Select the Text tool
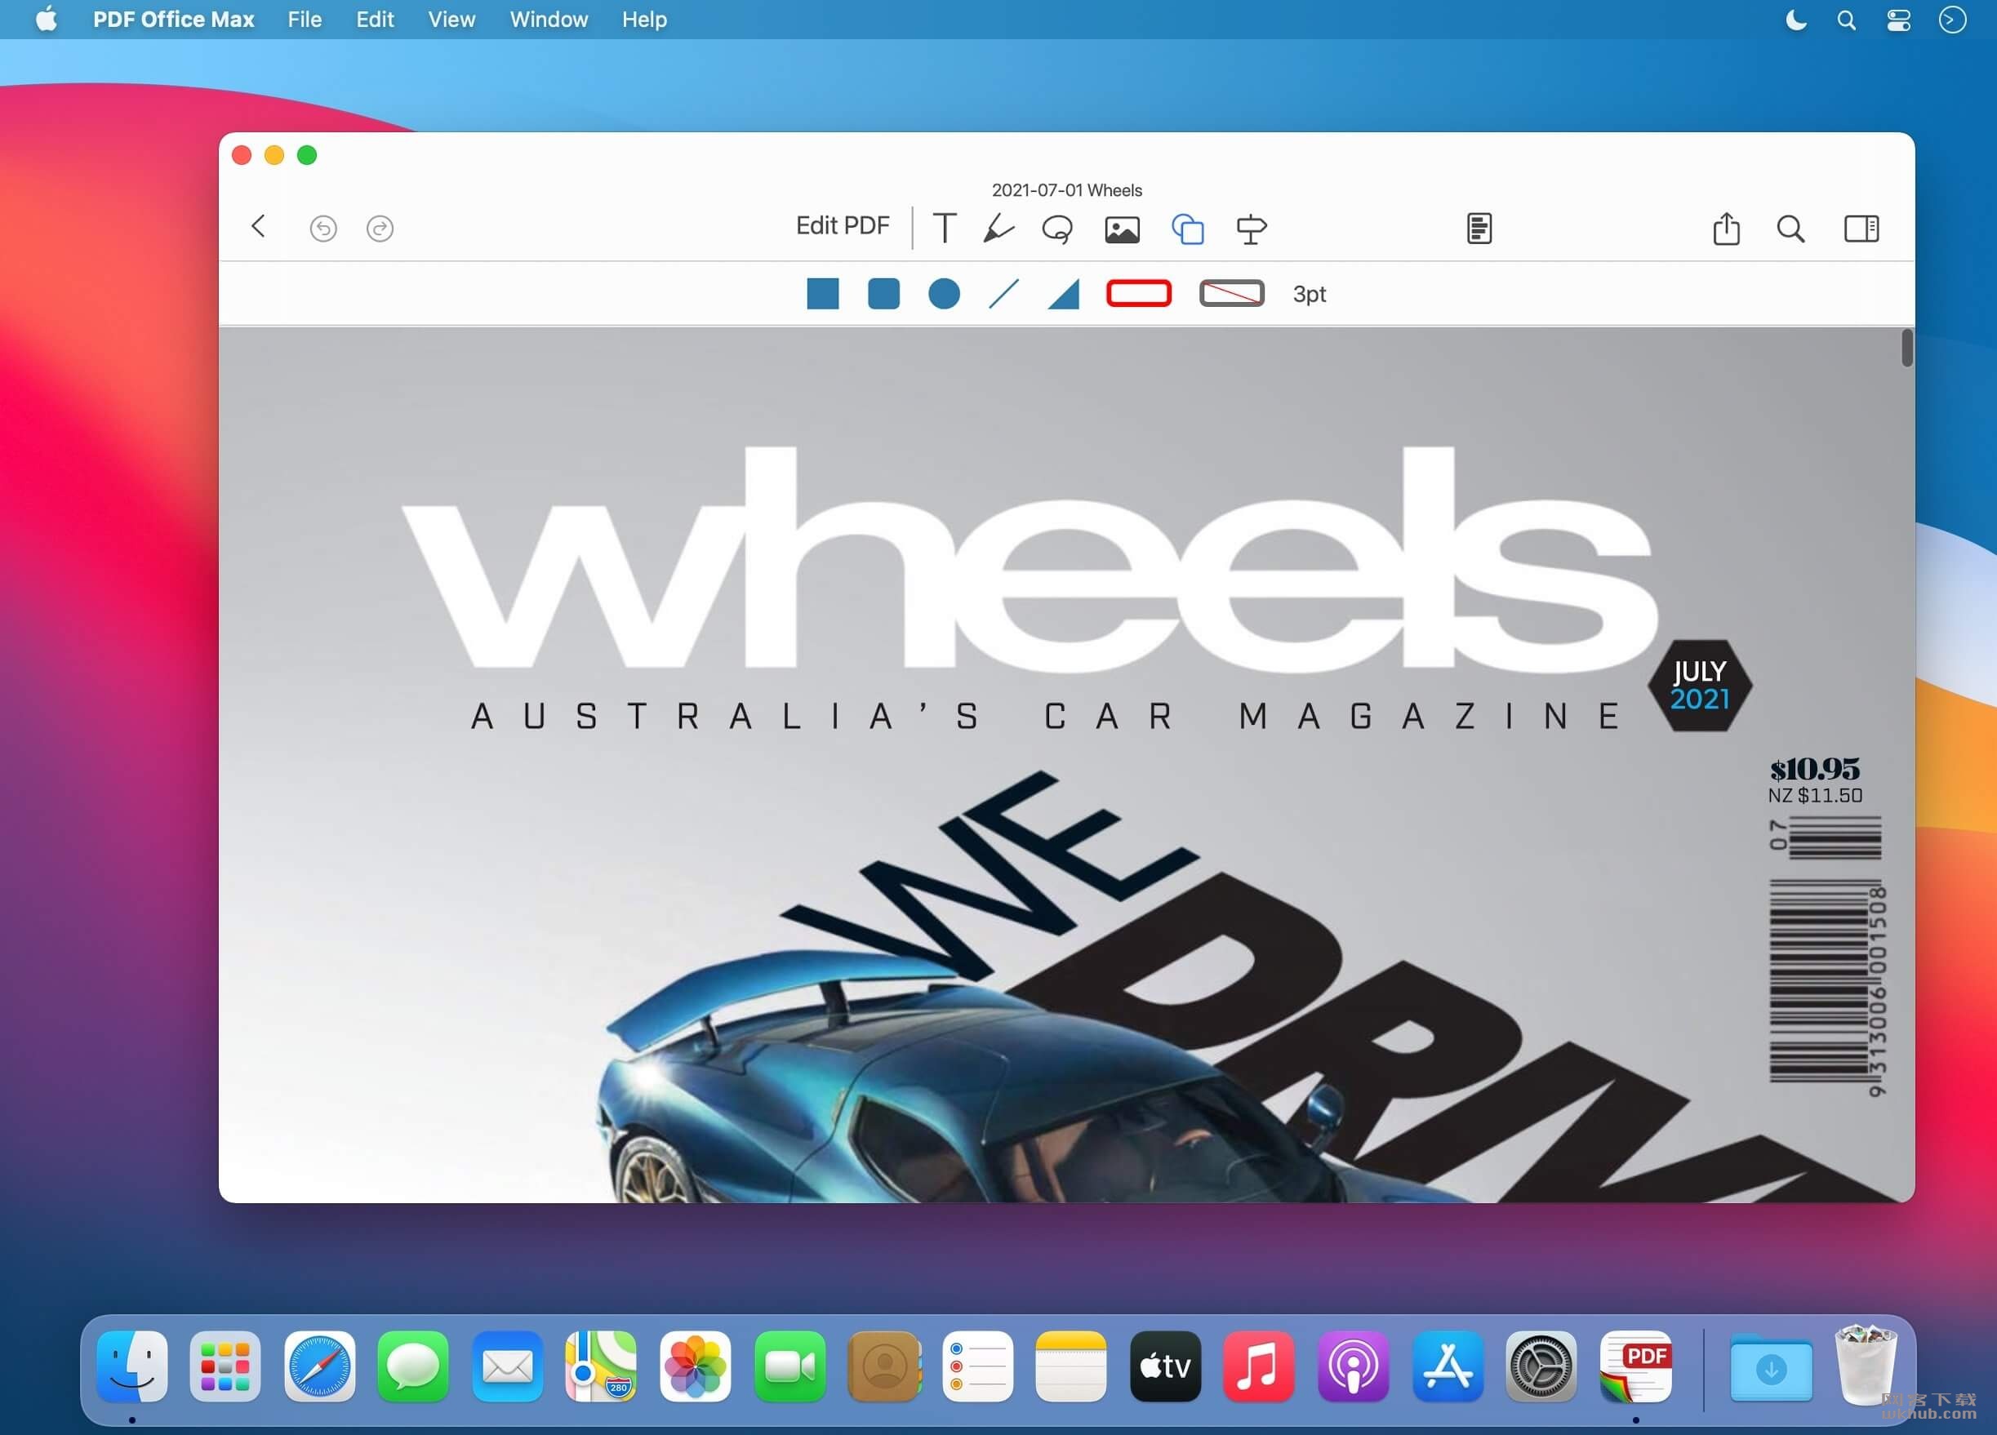1997x1435 pixels. (x=945, y=228)
